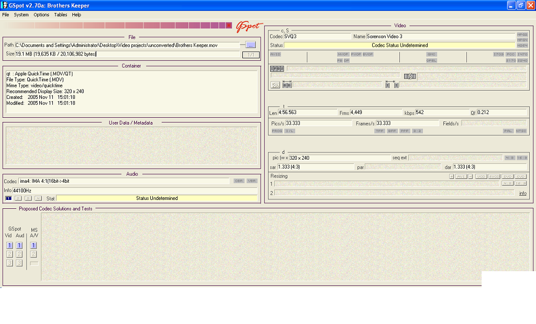Click MS A/V test button 2
This screenshot has width=536, height=324.
pos(33,254)
